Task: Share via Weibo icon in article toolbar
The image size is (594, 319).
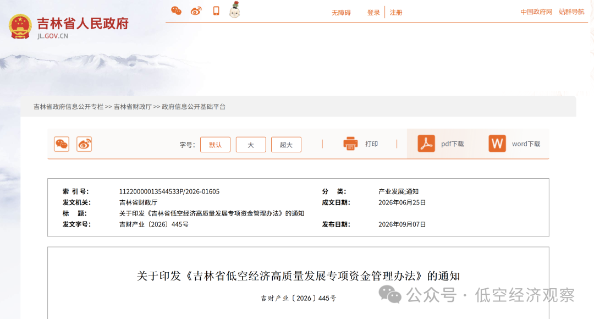Action: click(84, 144)
